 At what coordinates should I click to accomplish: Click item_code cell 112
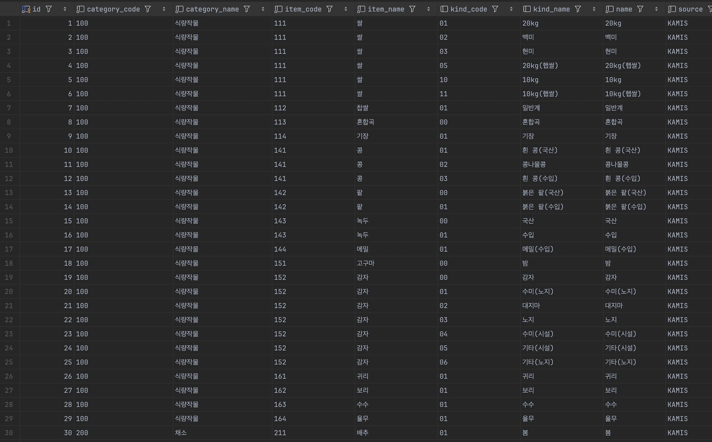pos(280,108)
